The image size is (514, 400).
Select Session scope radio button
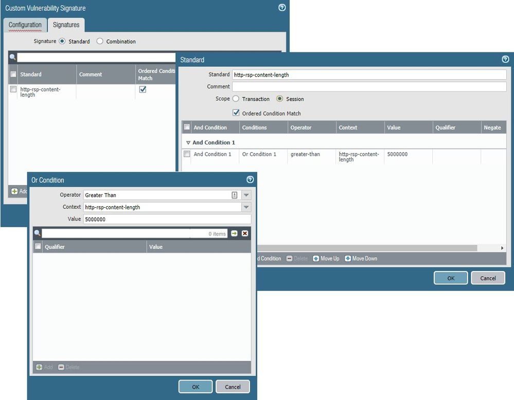pos(279,99)
